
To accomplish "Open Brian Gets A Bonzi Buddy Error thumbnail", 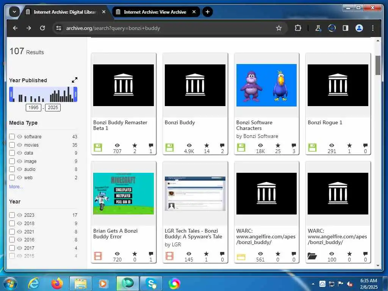I will tap(124, 194).
